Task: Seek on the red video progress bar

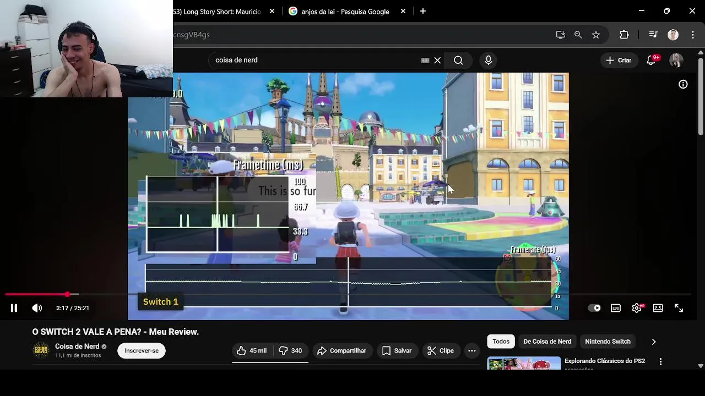Action: point(347,295)
